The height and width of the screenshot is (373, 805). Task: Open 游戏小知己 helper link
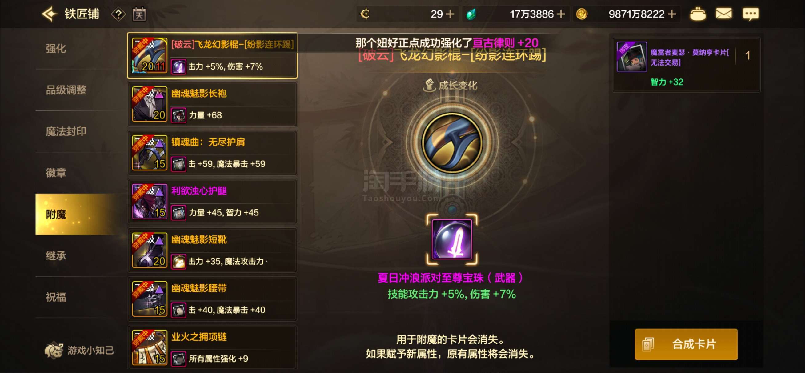(79, 350)
